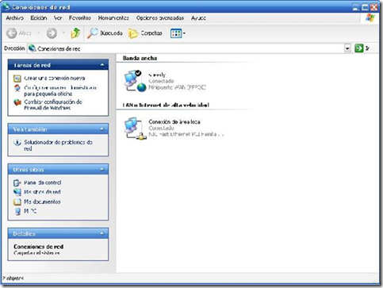Click the Banda ancha group header
The height and width of the screenshot is (288, 383).
click(x=140, y=58)
